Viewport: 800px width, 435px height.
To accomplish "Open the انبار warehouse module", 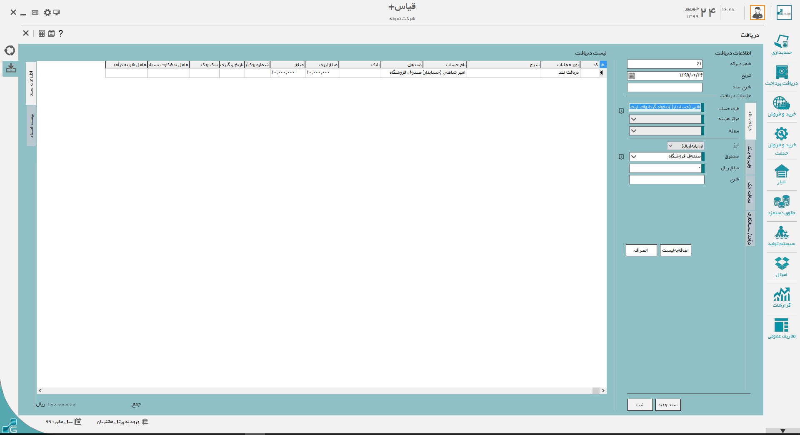I will (781, 174).
